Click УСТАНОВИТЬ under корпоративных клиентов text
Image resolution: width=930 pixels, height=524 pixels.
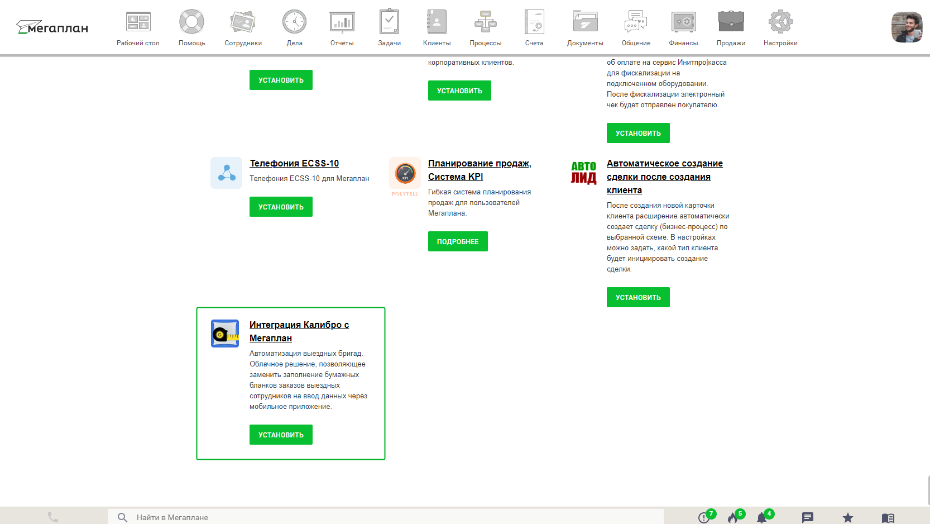[x=459, y=90]
